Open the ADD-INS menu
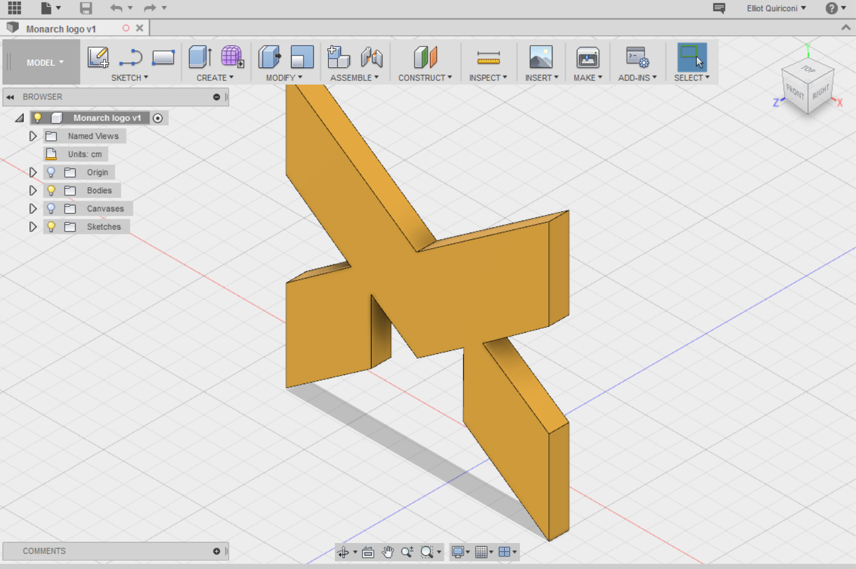 pos(637,77)
